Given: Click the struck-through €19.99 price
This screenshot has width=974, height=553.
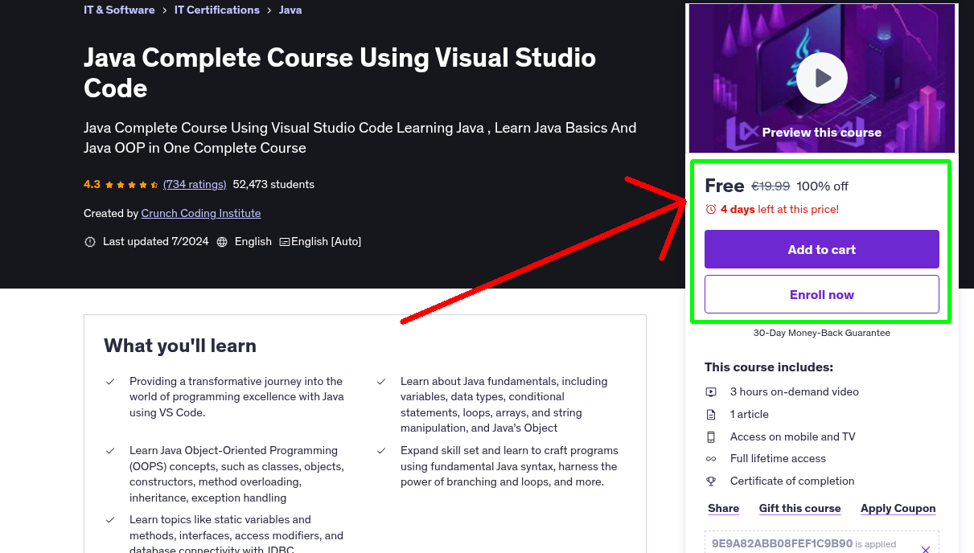Looking at the screenshot, I should click(771, 186).
